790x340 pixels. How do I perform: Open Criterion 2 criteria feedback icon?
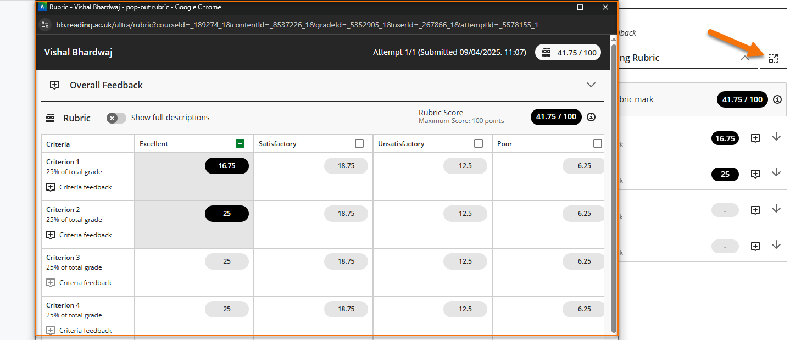[x=51, y=235]
